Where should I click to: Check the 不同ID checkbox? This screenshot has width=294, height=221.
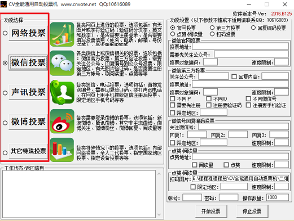[x=209, y=98]
